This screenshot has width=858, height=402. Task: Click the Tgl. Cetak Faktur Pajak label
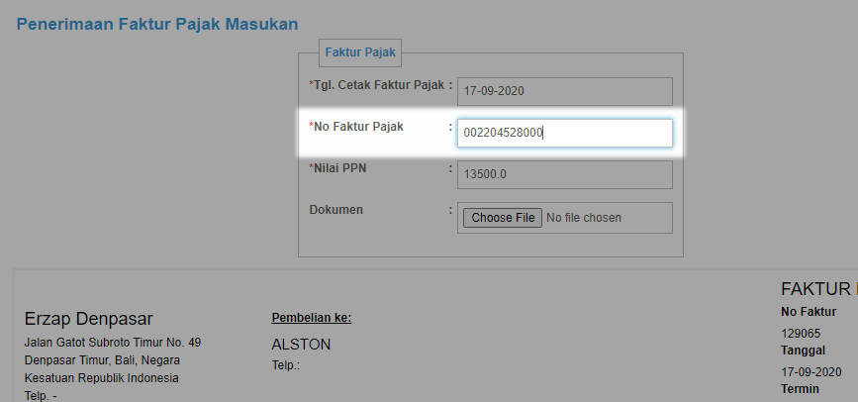378,85
